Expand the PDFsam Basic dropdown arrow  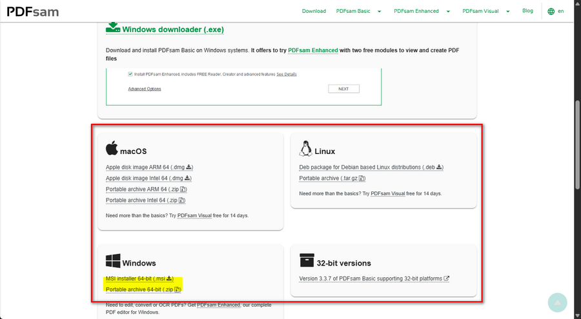coord(379,12)
